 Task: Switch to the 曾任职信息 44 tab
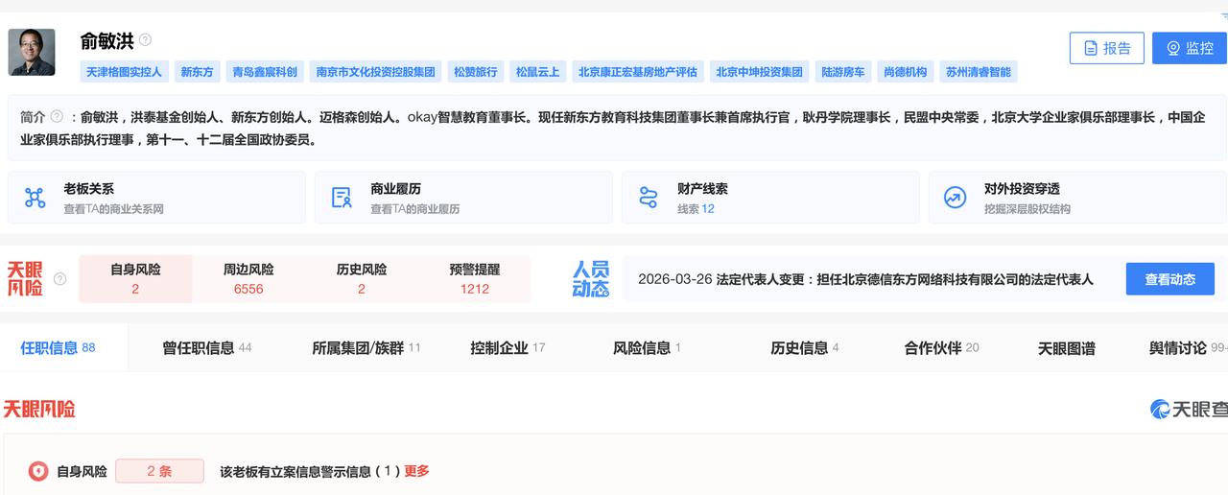coord(207,347)
